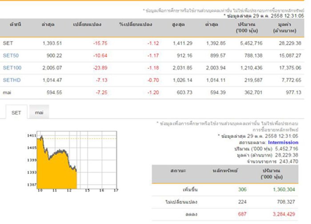Select unchanged securities count 224
Screen dimensions: 311x224
tap(243, 202)
